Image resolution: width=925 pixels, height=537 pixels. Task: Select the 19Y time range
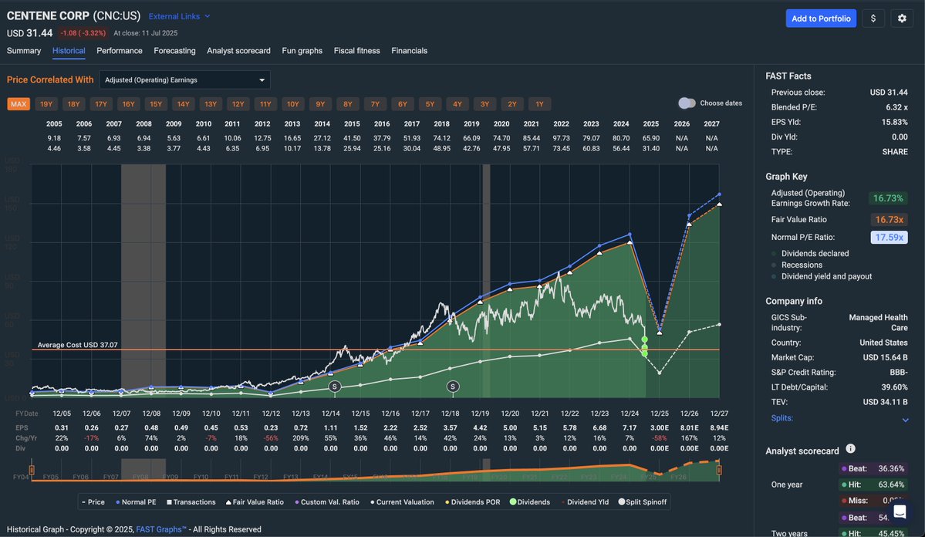coord(46,104)
